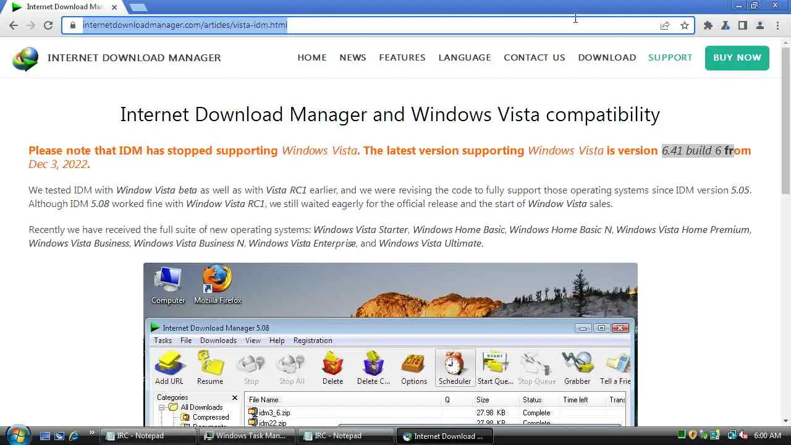Viewport: 791px width, 445px height.
Task: Close the Categories panel with its X
Action: pos(235,398)
